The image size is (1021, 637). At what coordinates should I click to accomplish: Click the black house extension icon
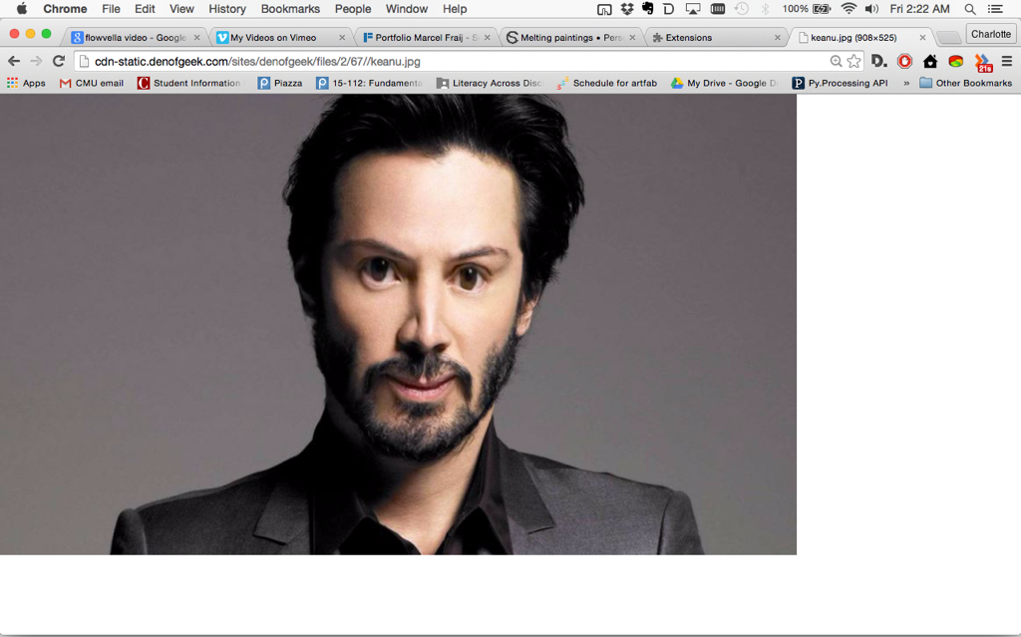[930, 61]
